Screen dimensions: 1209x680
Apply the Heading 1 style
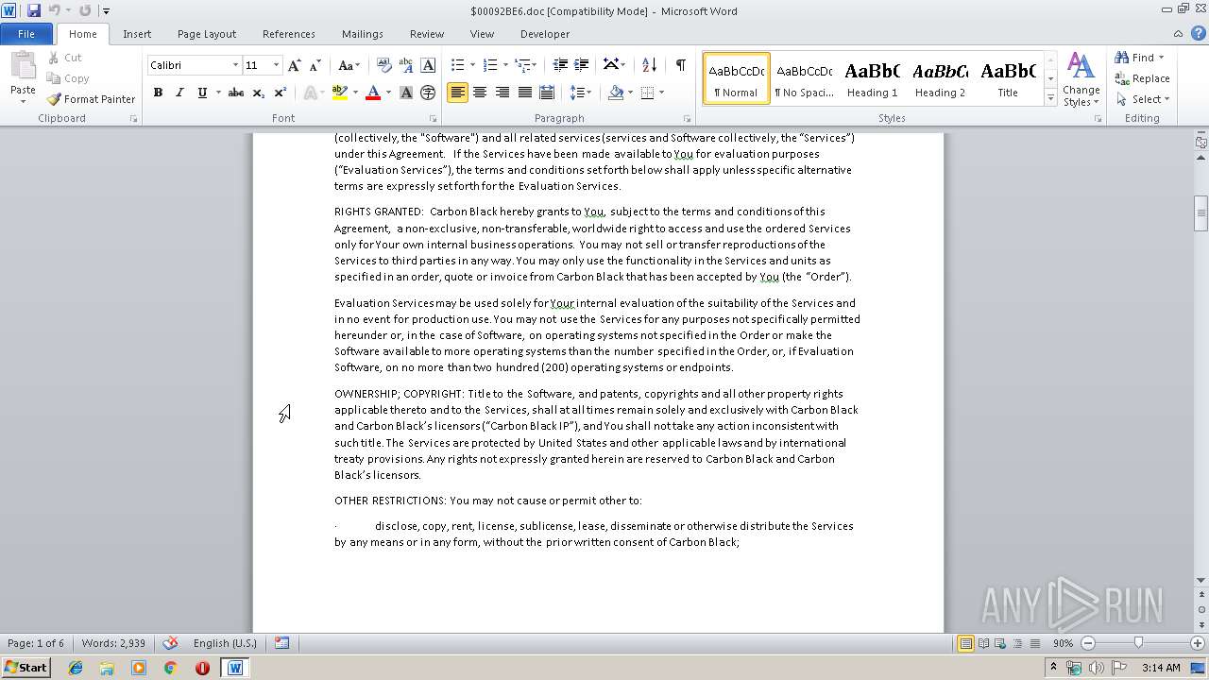[x=873, y=78]
